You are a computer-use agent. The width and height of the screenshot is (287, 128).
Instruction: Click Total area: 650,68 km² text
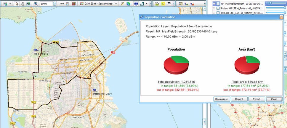click(x=248, y=82)
